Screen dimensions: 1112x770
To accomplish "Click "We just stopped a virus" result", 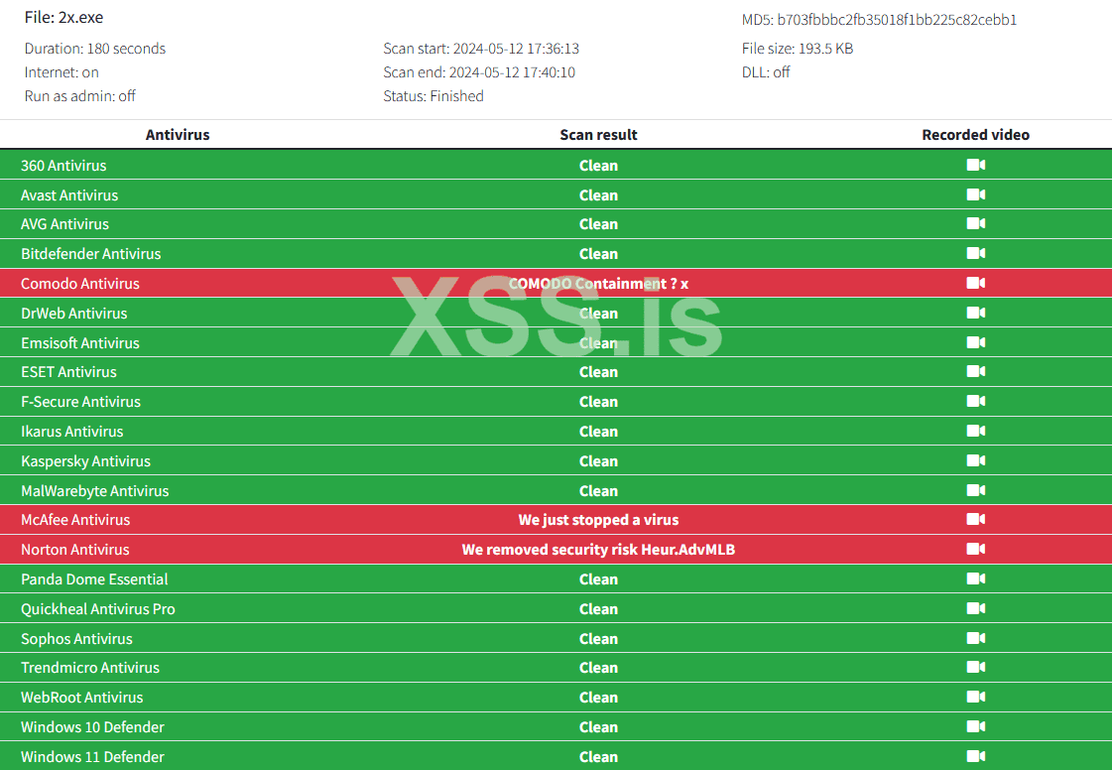I will tap(598, 520).
